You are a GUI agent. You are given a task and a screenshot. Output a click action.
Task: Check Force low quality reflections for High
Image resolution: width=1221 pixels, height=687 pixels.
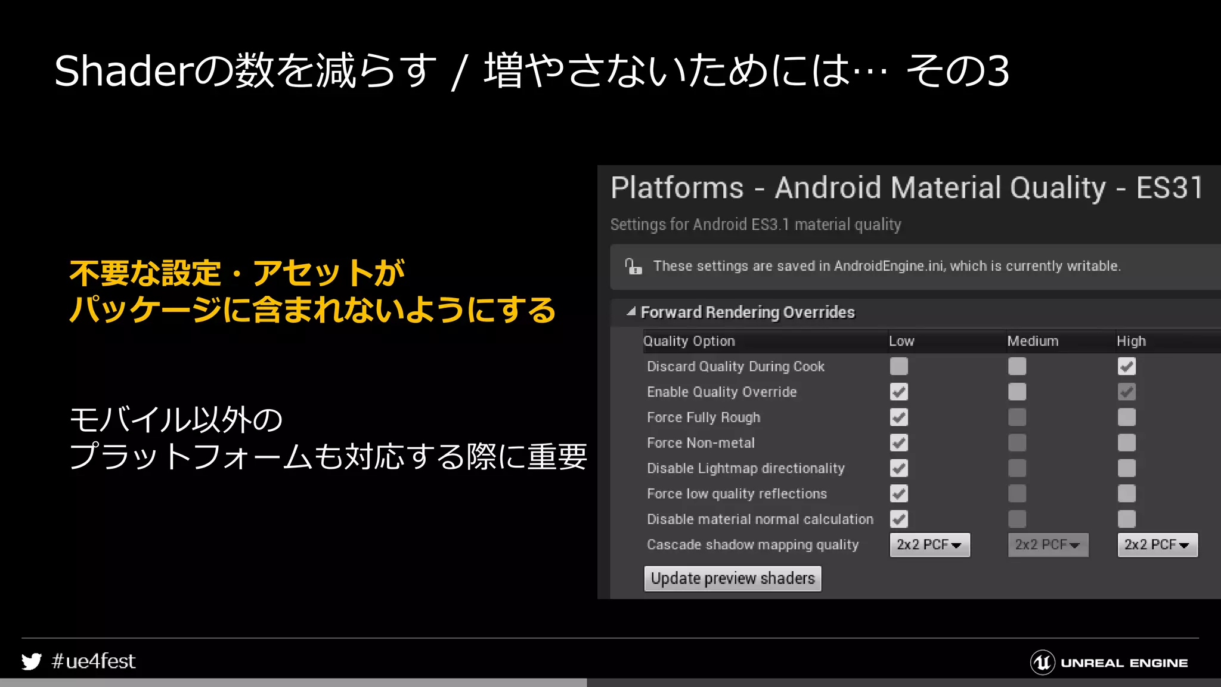pos(1127,494)
